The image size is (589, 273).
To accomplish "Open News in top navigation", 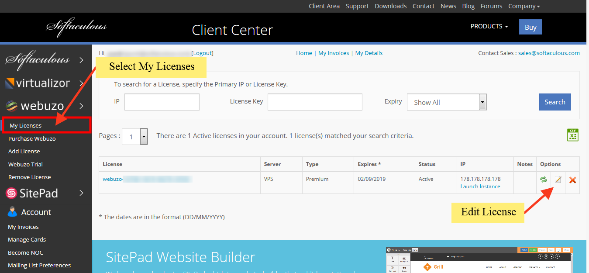I will (x=448, y=6).
